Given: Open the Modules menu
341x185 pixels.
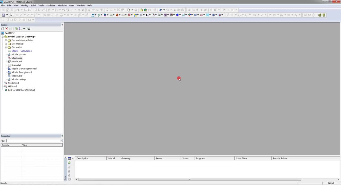Looking at the screenshot, I should click(x=62, y=5).
